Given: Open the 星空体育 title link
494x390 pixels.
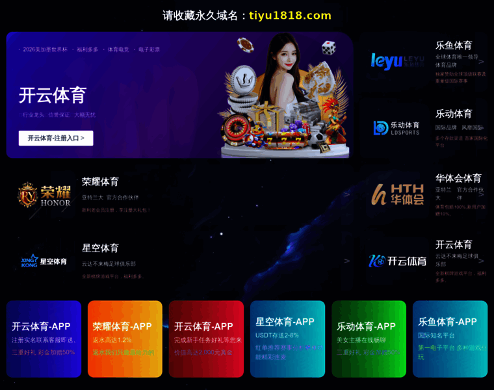Looking at the screenshot, I should (100, 248).
